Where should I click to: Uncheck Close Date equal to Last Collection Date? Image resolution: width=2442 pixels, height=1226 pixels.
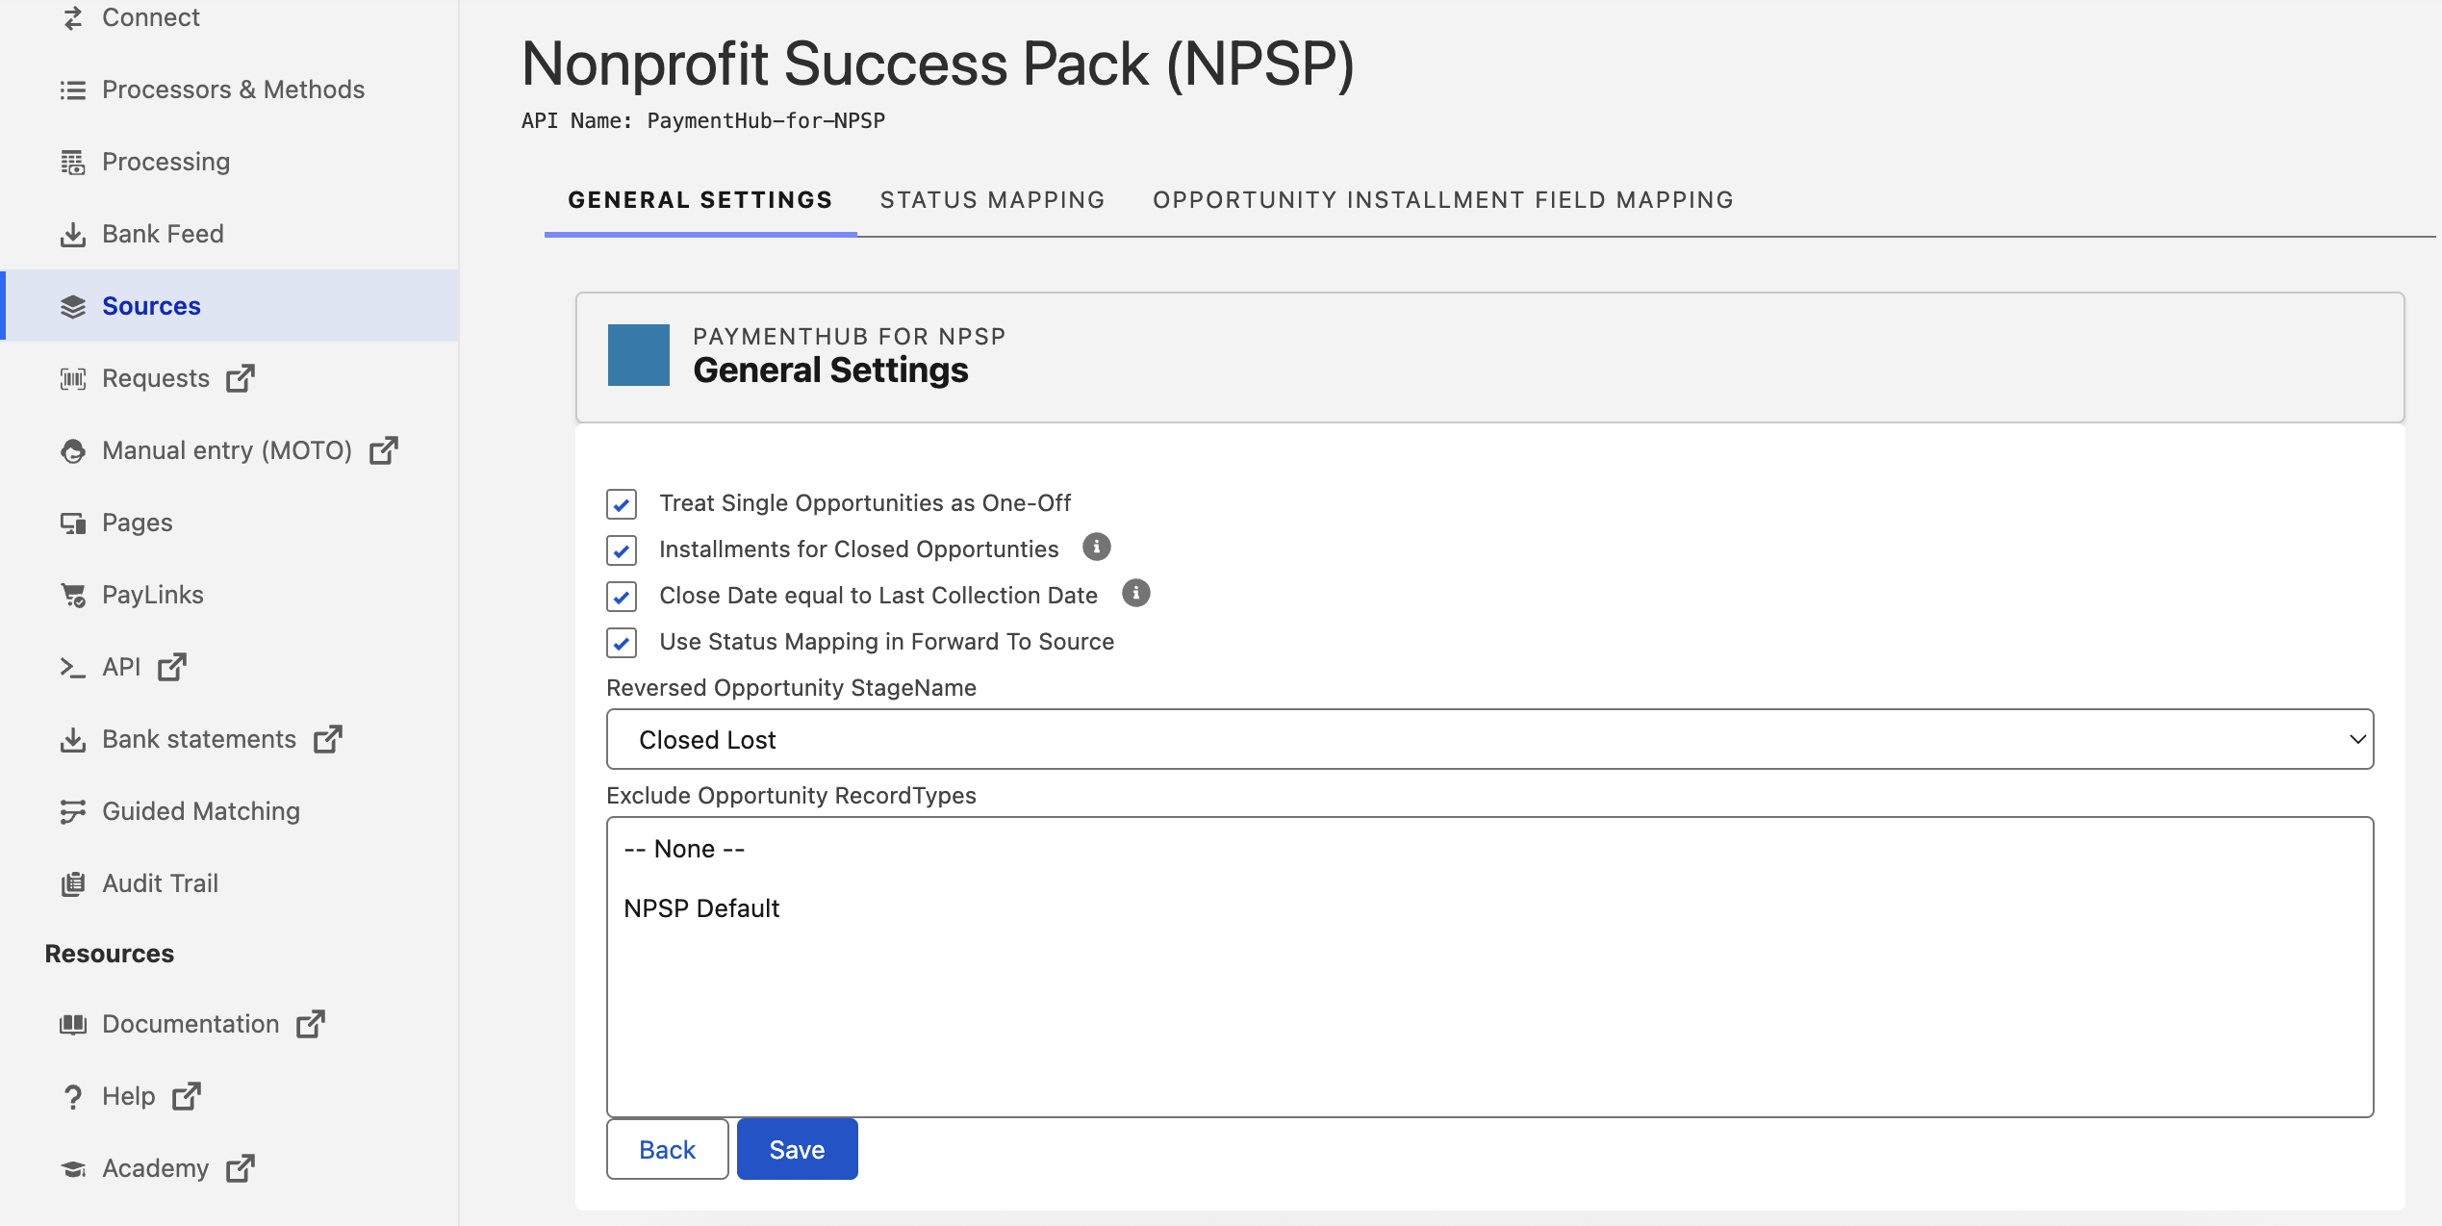click(x=622, y=597)
